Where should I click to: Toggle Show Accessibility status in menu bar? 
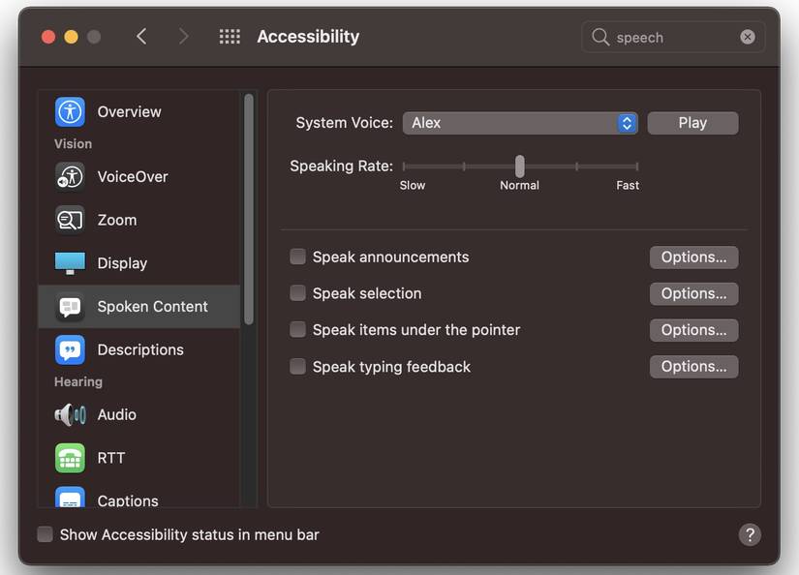(45, 534)
